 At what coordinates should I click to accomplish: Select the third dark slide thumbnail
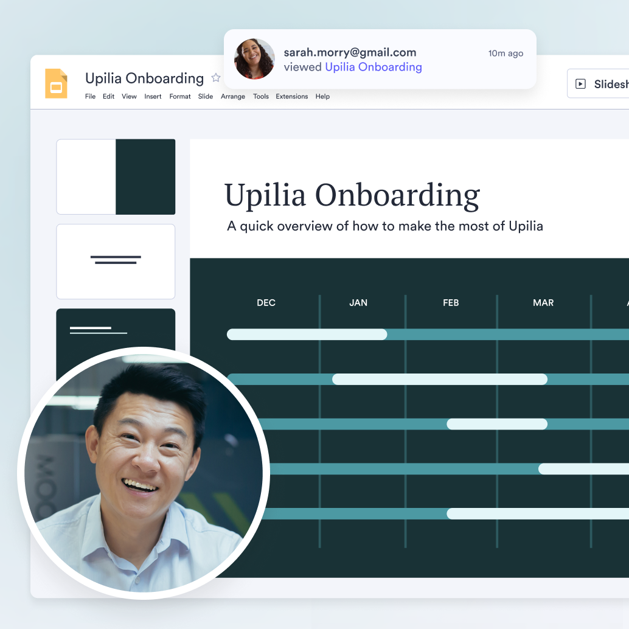coord(116,329)
